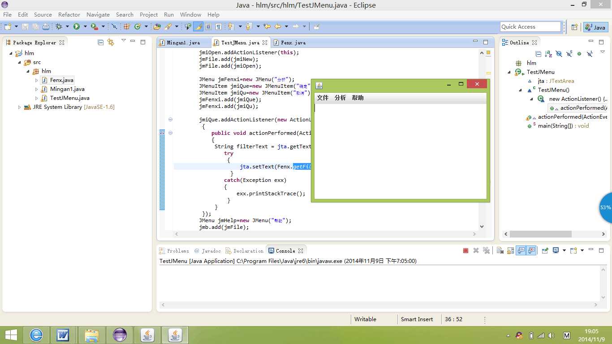Open the 帮助 menu in the Java app window
The image size is (612, 344).
click(358, 98)
